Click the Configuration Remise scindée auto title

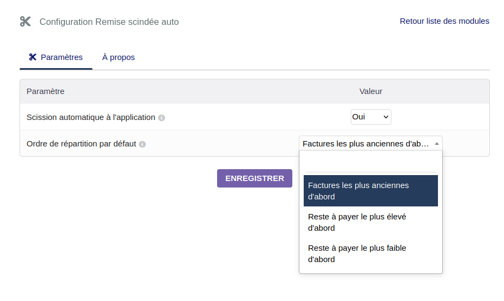(x=109, y=22)
